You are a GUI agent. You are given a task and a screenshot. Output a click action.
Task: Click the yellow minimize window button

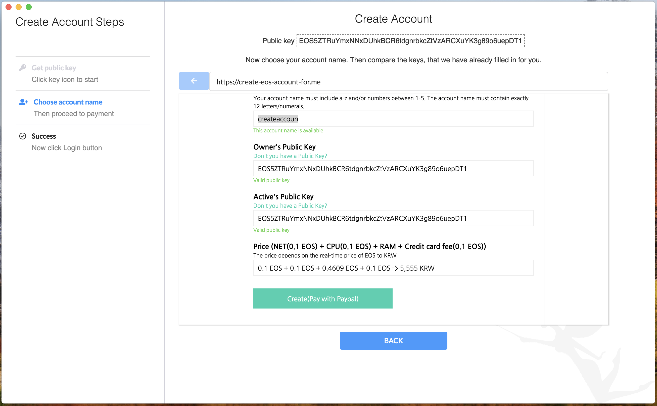pyautogui.click(x=19, y=7)
